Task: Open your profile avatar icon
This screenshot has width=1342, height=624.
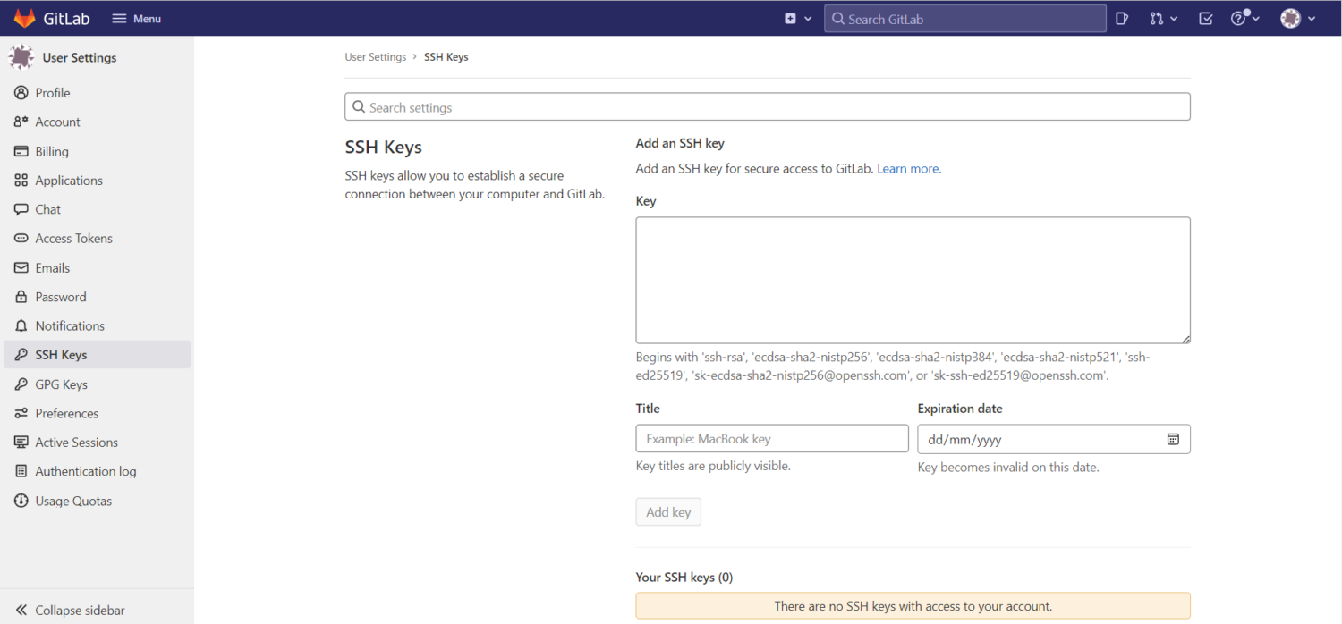Action: click(x=1289, y=18)
